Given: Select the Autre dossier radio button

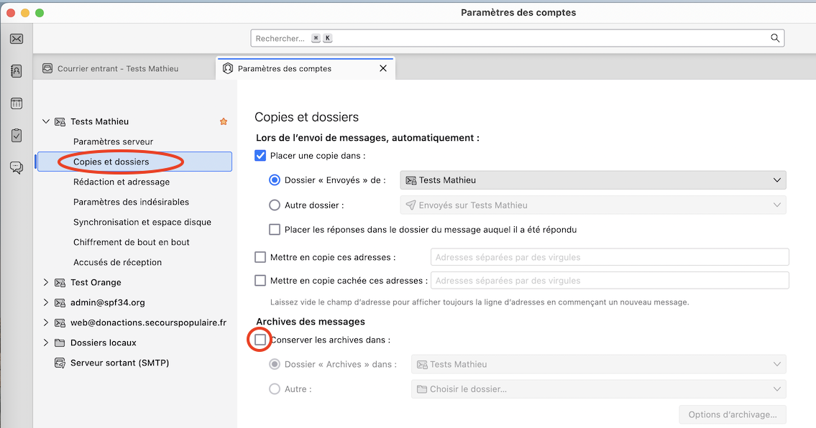Looking at the screenshot, I should [275, 205].
